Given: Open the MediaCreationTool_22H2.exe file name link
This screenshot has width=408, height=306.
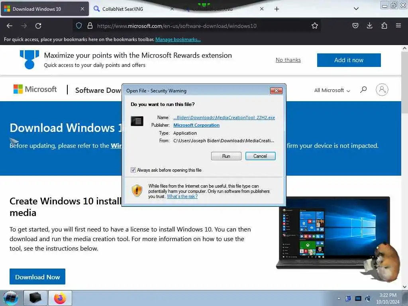Looking at the screenshot, I should pos(224,118).
